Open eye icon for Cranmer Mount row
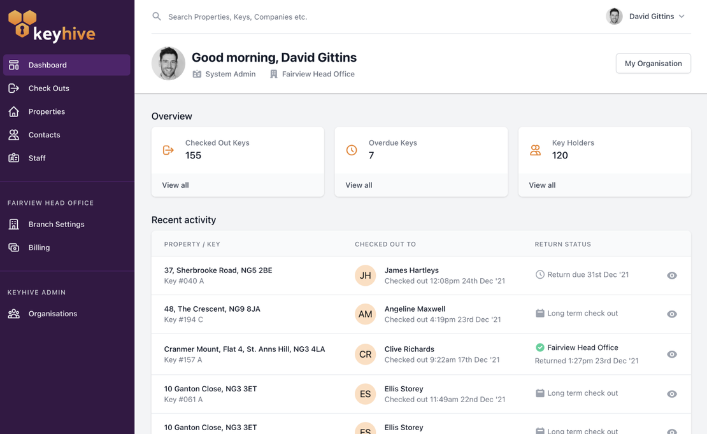Viewport: 707px width, 434px height. click(671, 354)
